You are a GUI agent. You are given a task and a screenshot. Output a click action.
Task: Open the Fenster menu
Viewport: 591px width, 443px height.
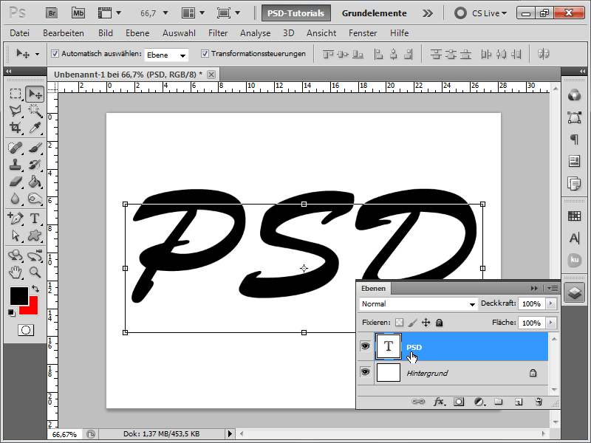point(363,33)
